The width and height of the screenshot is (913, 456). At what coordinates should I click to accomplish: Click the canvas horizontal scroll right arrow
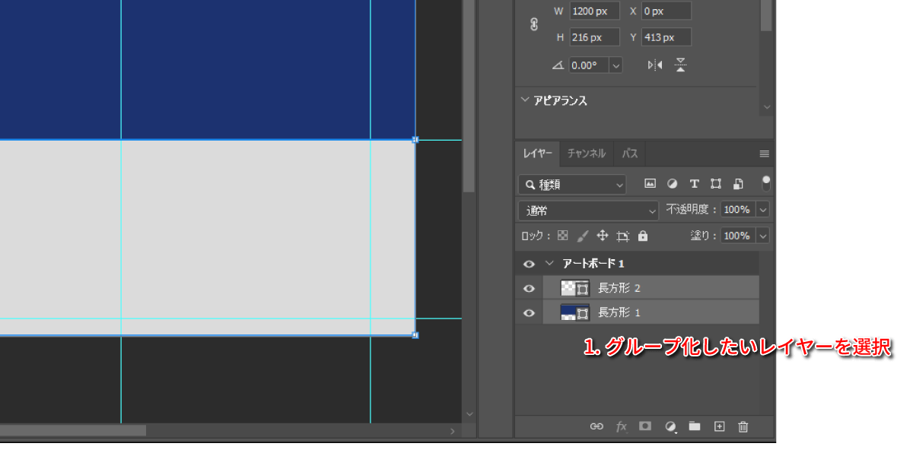(x=452, y=431)
